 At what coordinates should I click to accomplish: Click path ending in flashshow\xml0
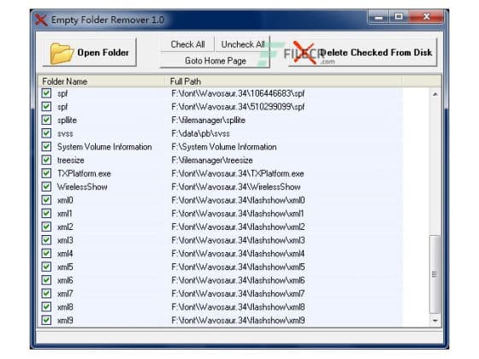click(x=238, y=200)
